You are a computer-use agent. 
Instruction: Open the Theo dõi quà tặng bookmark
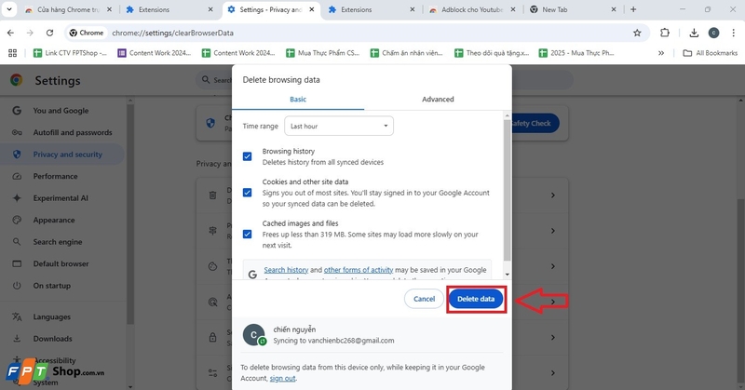(x=492, y=53)
